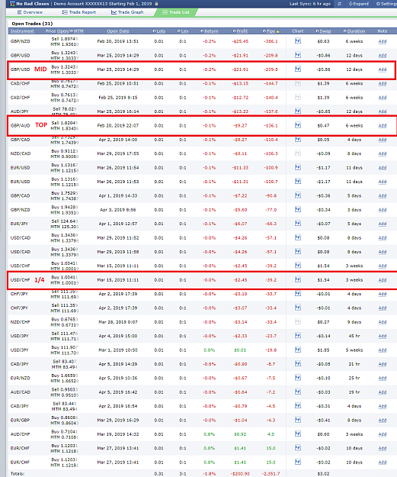Image resolution: width=397 pixels, height=477 pixels.
Task: Sort by the Profit column header
Action: 242,31
